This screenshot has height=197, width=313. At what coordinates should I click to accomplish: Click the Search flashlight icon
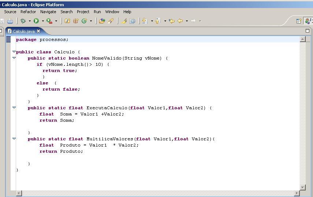[x=111, y=21]
